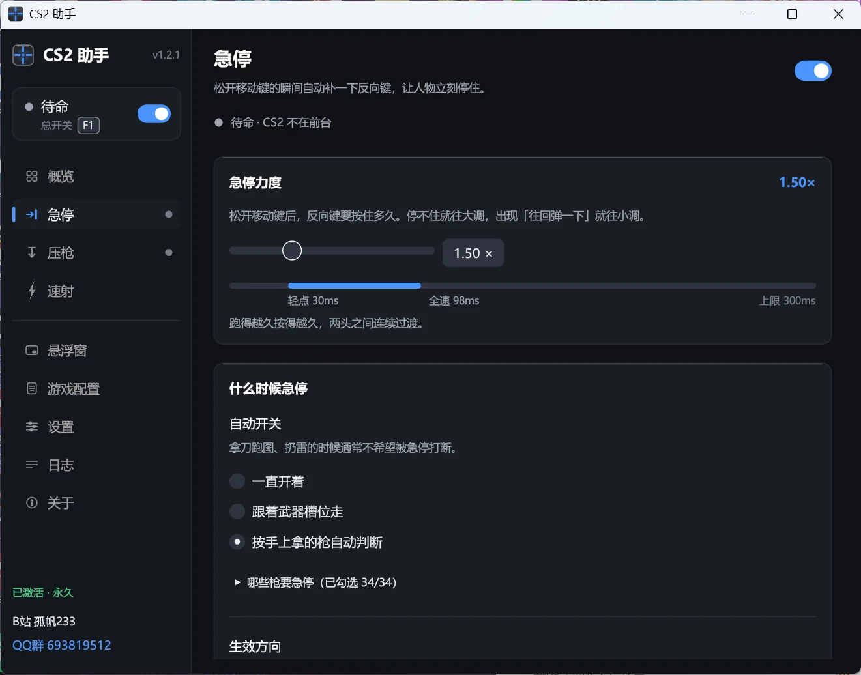Open the 悬浮窗 page
This screenshot has height=675, width=861.
[96, 351]
